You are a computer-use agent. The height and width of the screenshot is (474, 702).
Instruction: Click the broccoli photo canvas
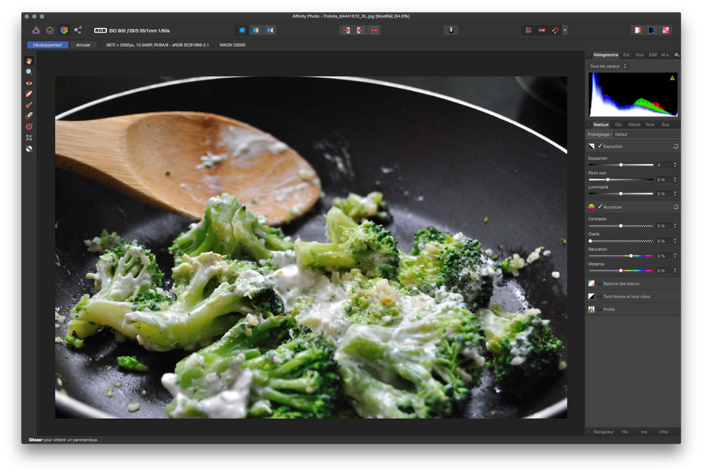point(311,247)
